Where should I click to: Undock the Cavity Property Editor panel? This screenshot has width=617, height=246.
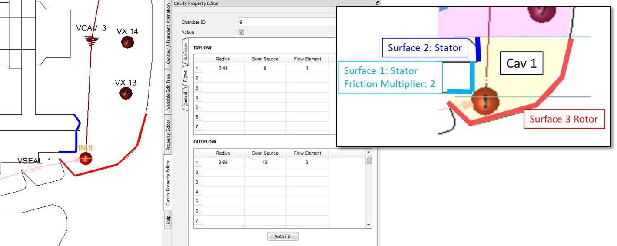pyautogui.click(x=378, y=3)
